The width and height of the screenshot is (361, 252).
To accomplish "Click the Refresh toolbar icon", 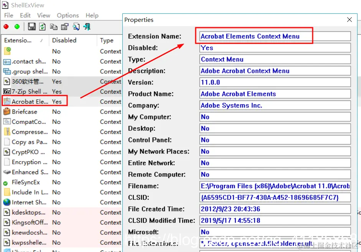I will pyautogui.click(x=42, y=27).
